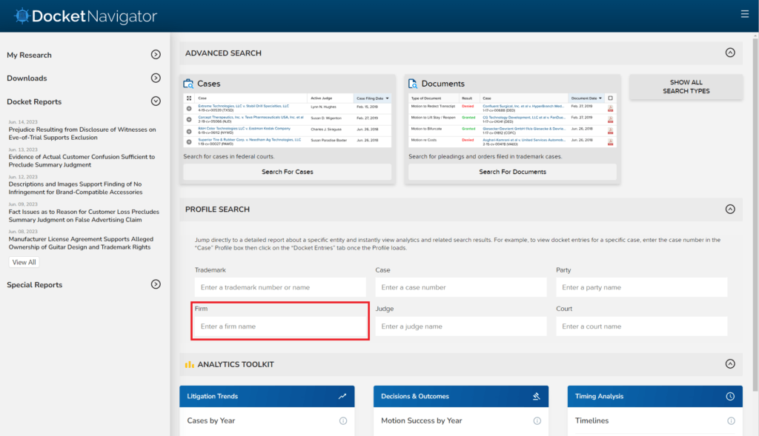
Task: Click the DocketNavigator logo
Action: point(85,16)
